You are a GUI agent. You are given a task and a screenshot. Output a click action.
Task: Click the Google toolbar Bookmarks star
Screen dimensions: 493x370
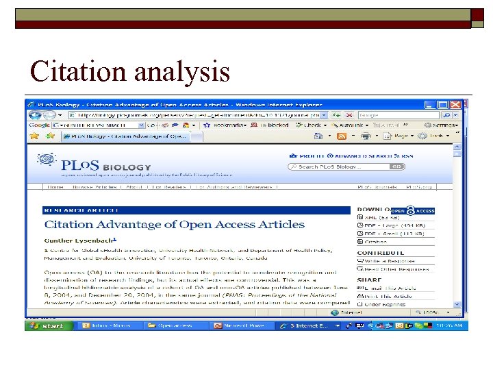pyautogui.click(x=207, y=125)
